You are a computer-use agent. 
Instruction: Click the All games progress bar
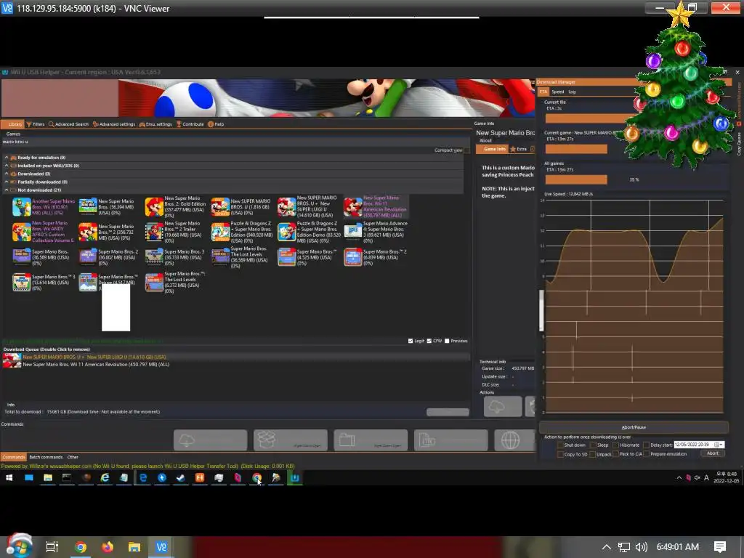[x=576, y=179]
